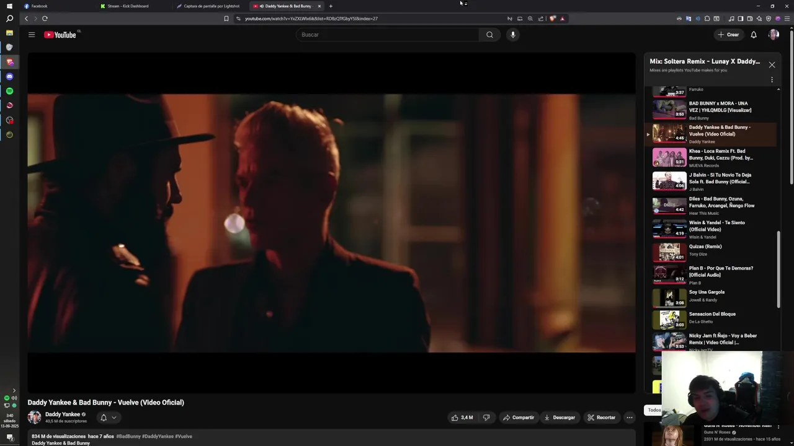Click the #DaddyYankee hashtag

click(158, 436)
